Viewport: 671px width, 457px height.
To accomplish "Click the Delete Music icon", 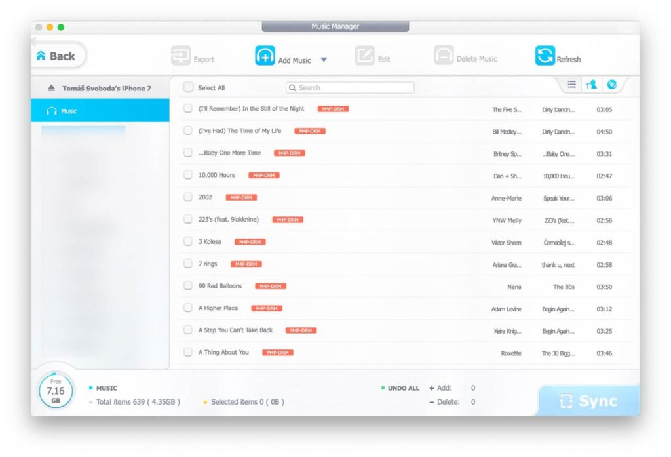I will 444,56.
